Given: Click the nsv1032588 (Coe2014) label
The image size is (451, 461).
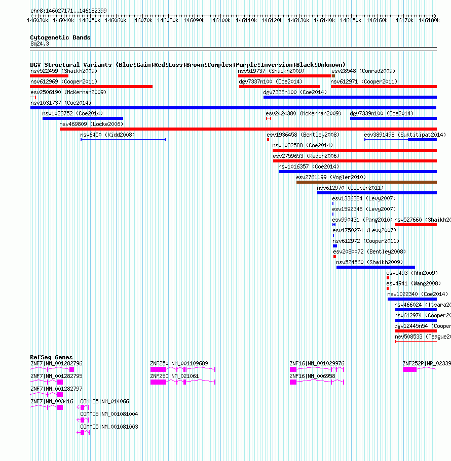Looking at the screenshot, I should click(x=303, y=145).
